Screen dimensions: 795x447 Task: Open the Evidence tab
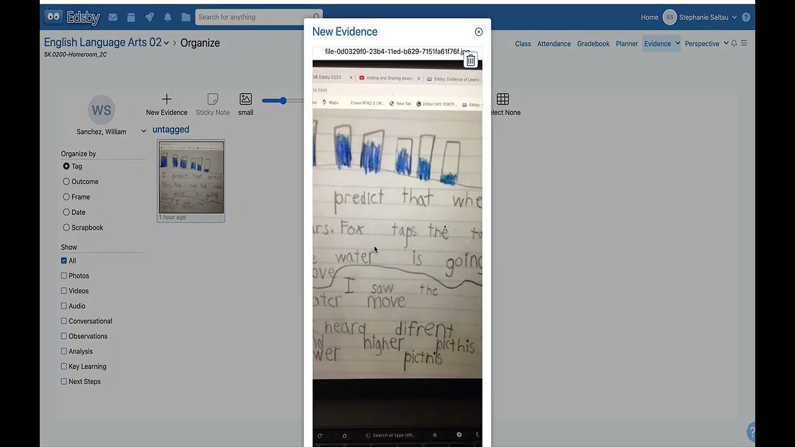(x=657, y=43)
